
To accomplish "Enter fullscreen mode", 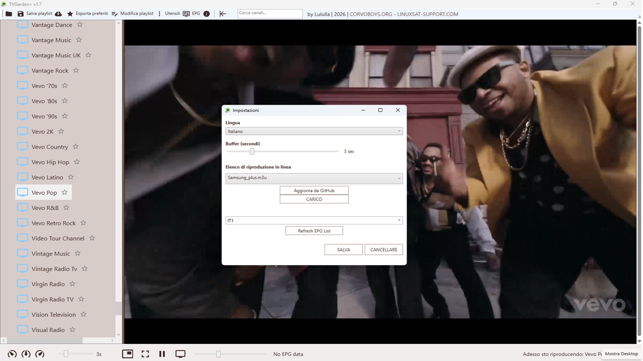I will [145, 354].
